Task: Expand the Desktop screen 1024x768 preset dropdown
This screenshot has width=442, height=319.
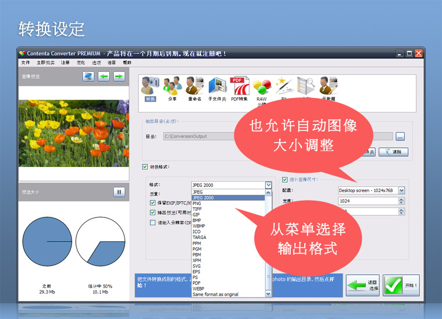Action: pos(401,190)
